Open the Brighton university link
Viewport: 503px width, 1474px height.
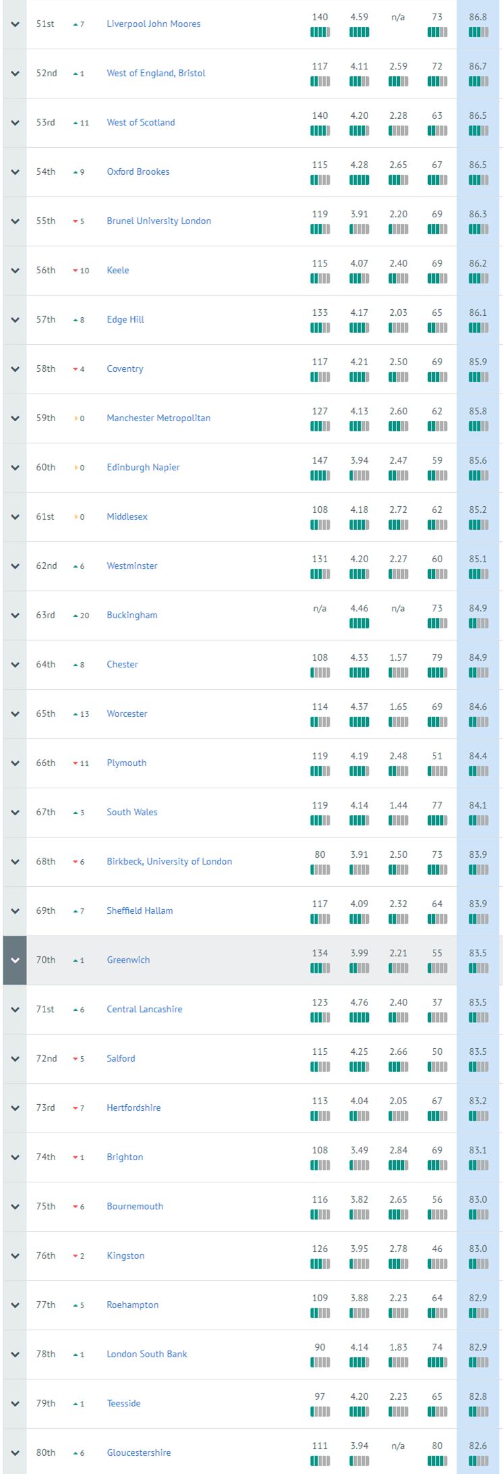pos(125,1157)
